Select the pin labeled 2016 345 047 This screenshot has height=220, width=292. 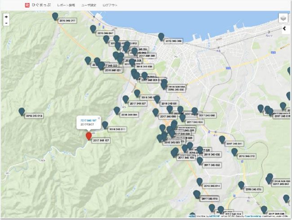tap(93, 29)
